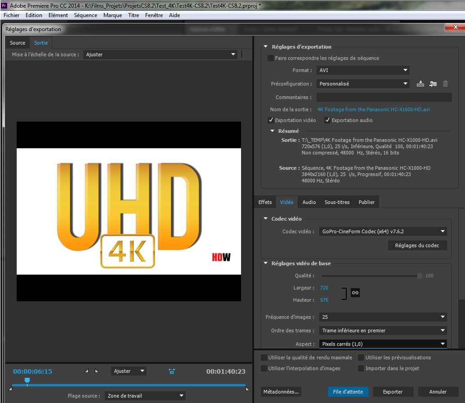Viewport: 465px width, 403px height.
Task: Click the Qualité slider handle
Action: pos(420,276)
